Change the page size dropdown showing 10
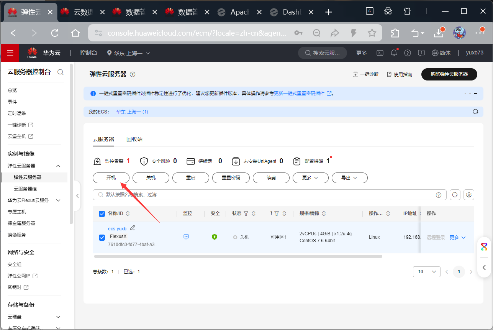 427,272
